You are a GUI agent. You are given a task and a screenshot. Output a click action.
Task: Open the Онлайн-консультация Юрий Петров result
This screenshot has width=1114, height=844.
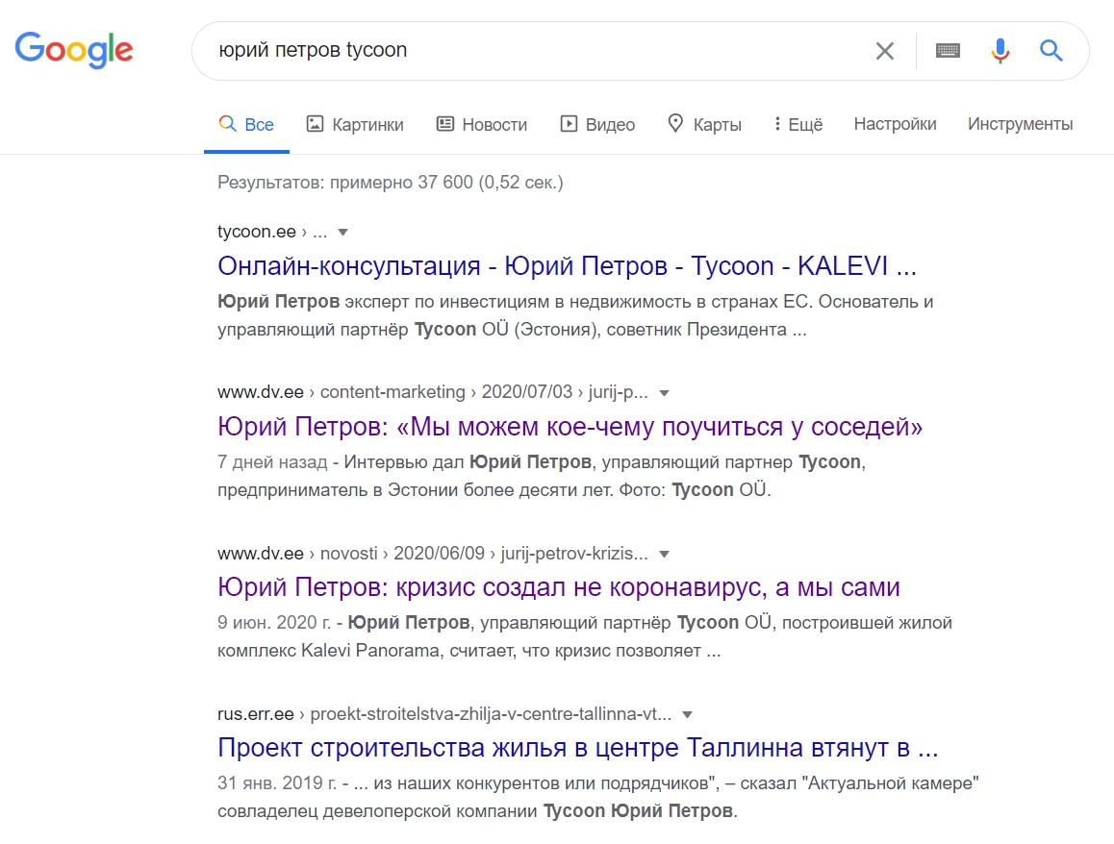[x=567, y=265]
